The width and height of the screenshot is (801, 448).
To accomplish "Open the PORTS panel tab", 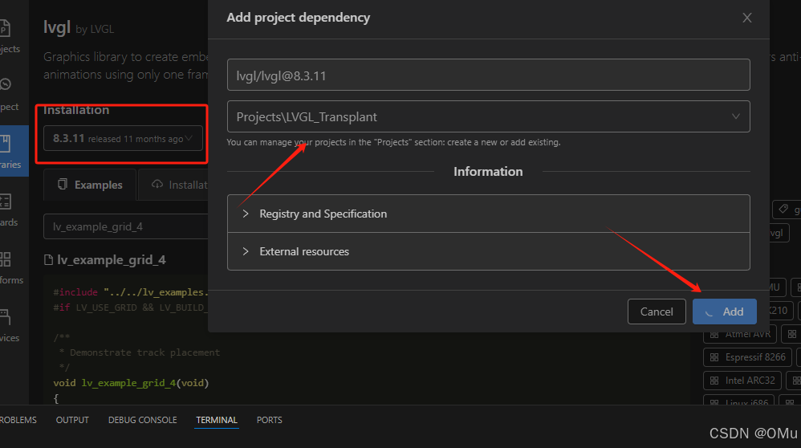I will (x=269, y=420).
